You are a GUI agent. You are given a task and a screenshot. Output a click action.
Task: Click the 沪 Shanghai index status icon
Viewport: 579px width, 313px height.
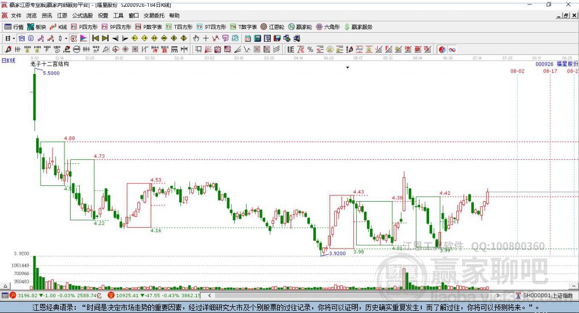pos(13,295)
